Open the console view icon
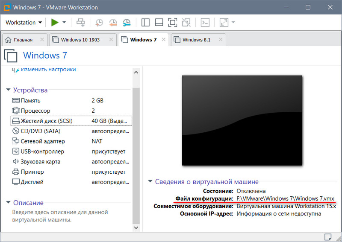This screenshot has height=242, width=342. coord(205,23)
